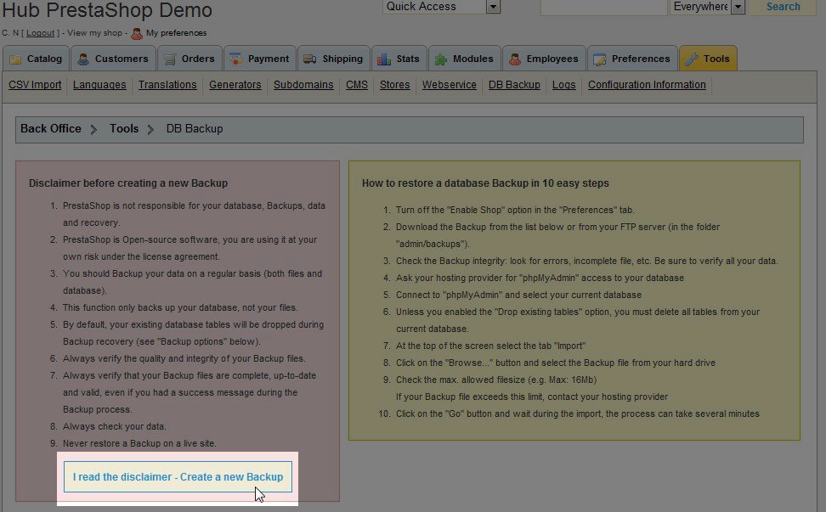Viewport: 826px width, 512px height.
Task: Click the Payment credit card icon
Action: pos(235,59)
